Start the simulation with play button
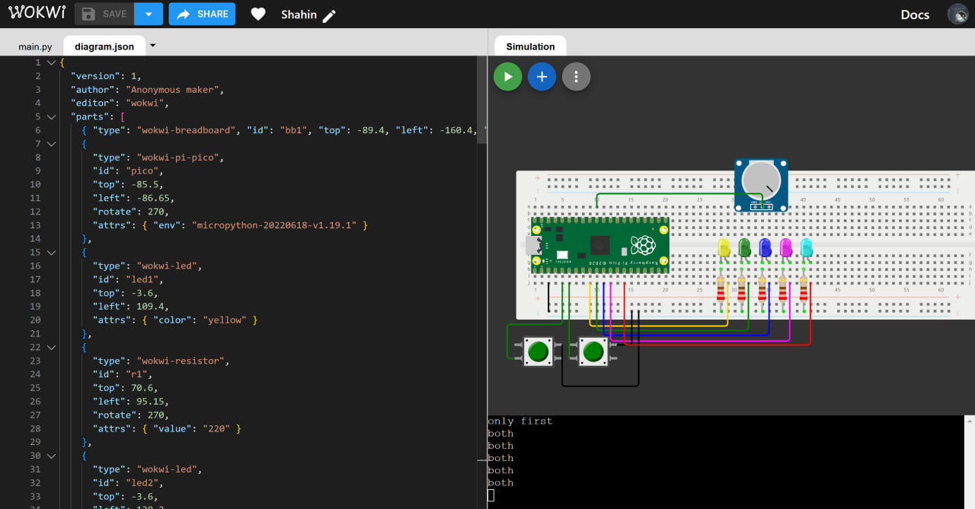975x509 pixels. [x=508, y=77]
